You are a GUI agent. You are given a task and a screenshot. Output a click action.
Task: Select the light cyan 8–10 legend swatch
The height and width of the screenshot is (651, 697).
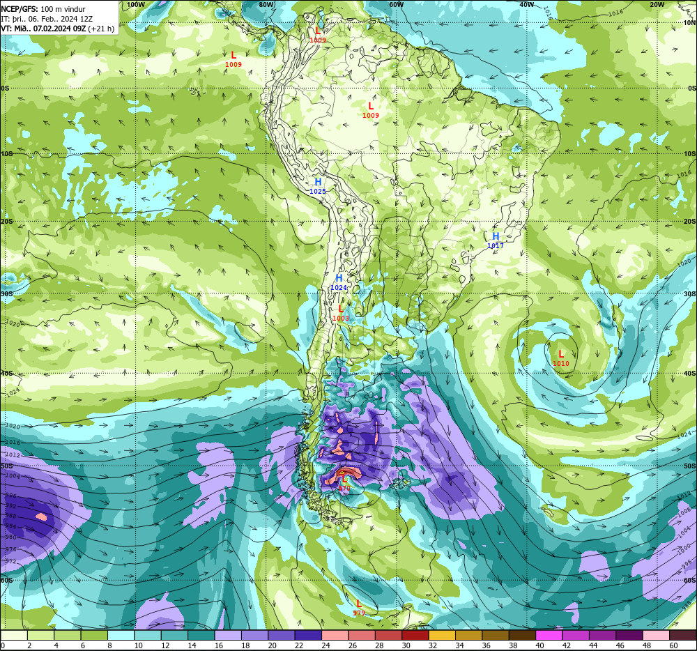point(121,636)
